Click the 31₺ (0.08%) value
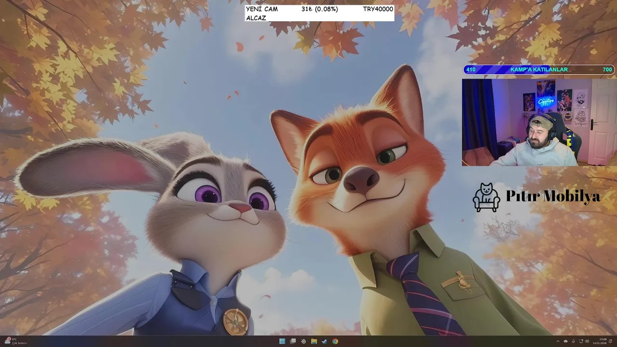 (320, 9)
